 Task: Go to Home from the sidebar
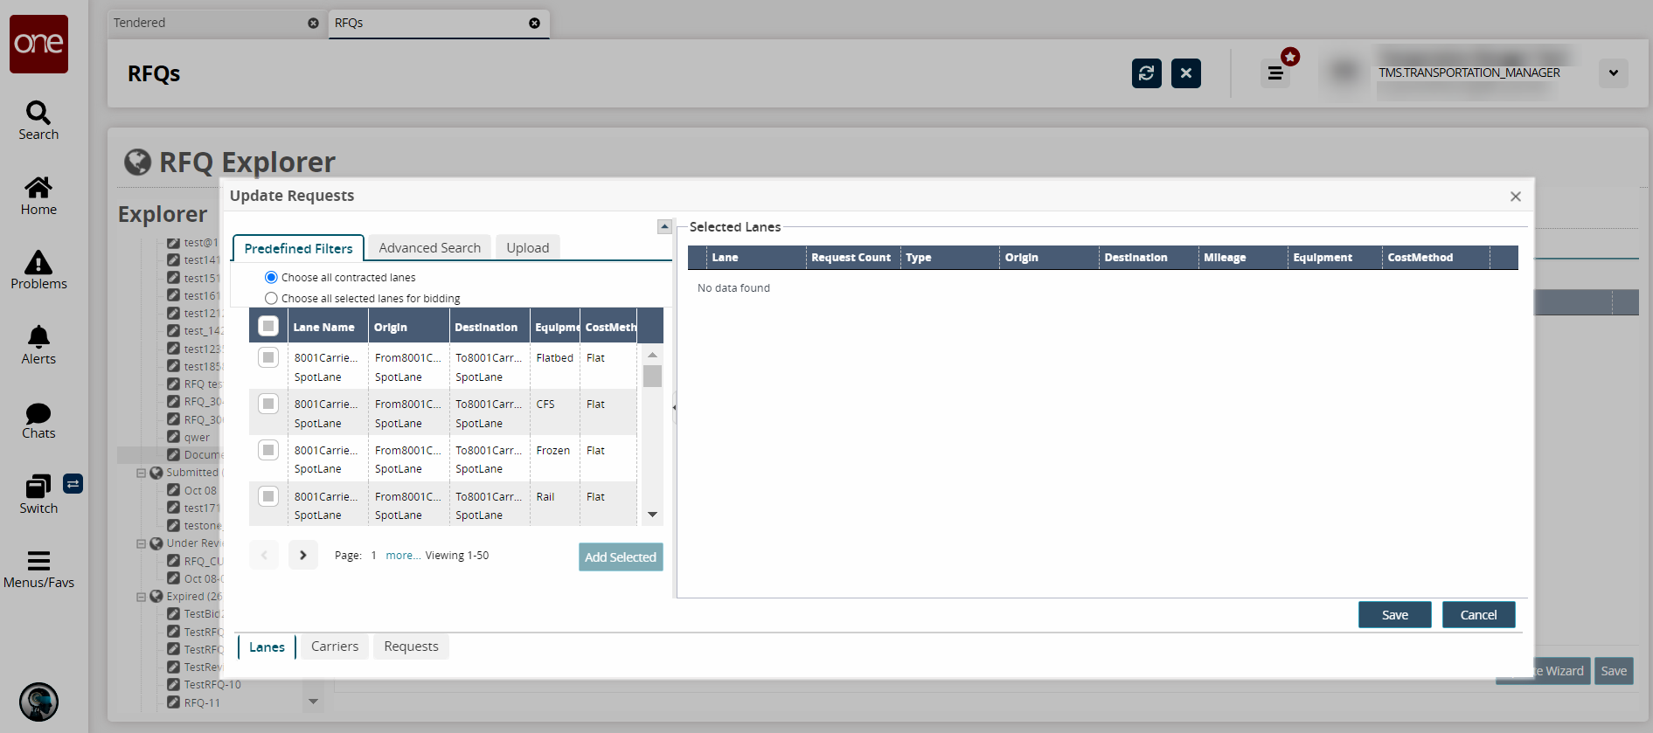[x=38, y=196]
